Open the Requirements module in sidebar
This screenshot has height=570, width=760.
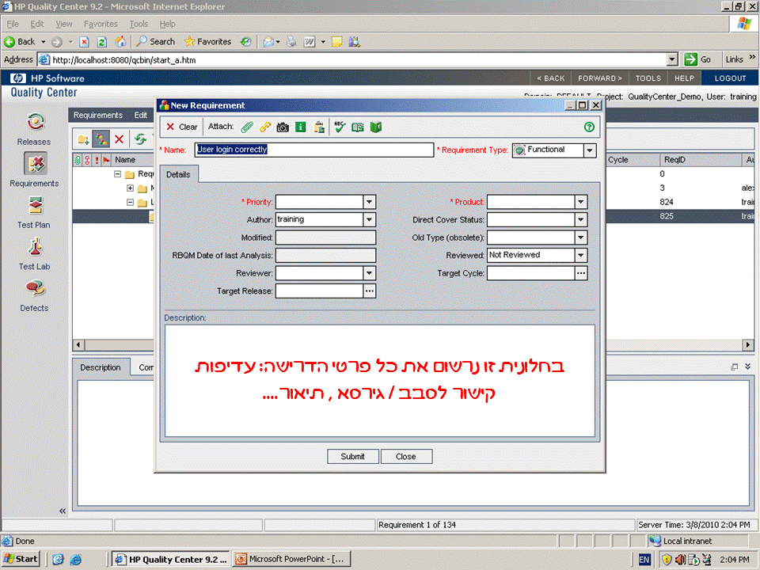(34, 169)
